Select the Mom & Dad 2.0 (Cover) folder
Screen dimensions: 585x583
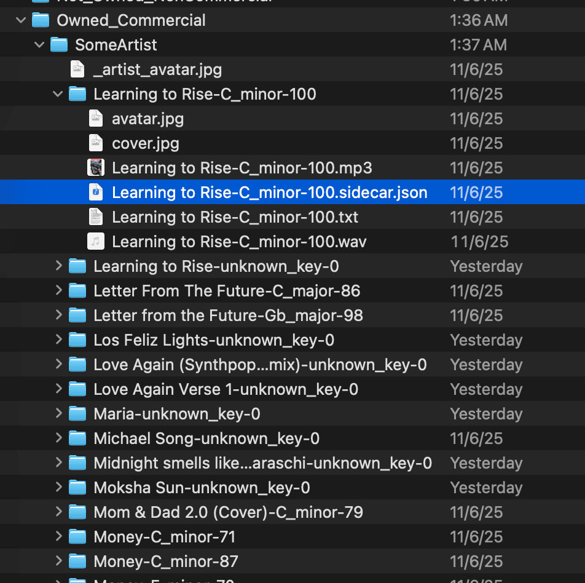click(x=228, y=512)
